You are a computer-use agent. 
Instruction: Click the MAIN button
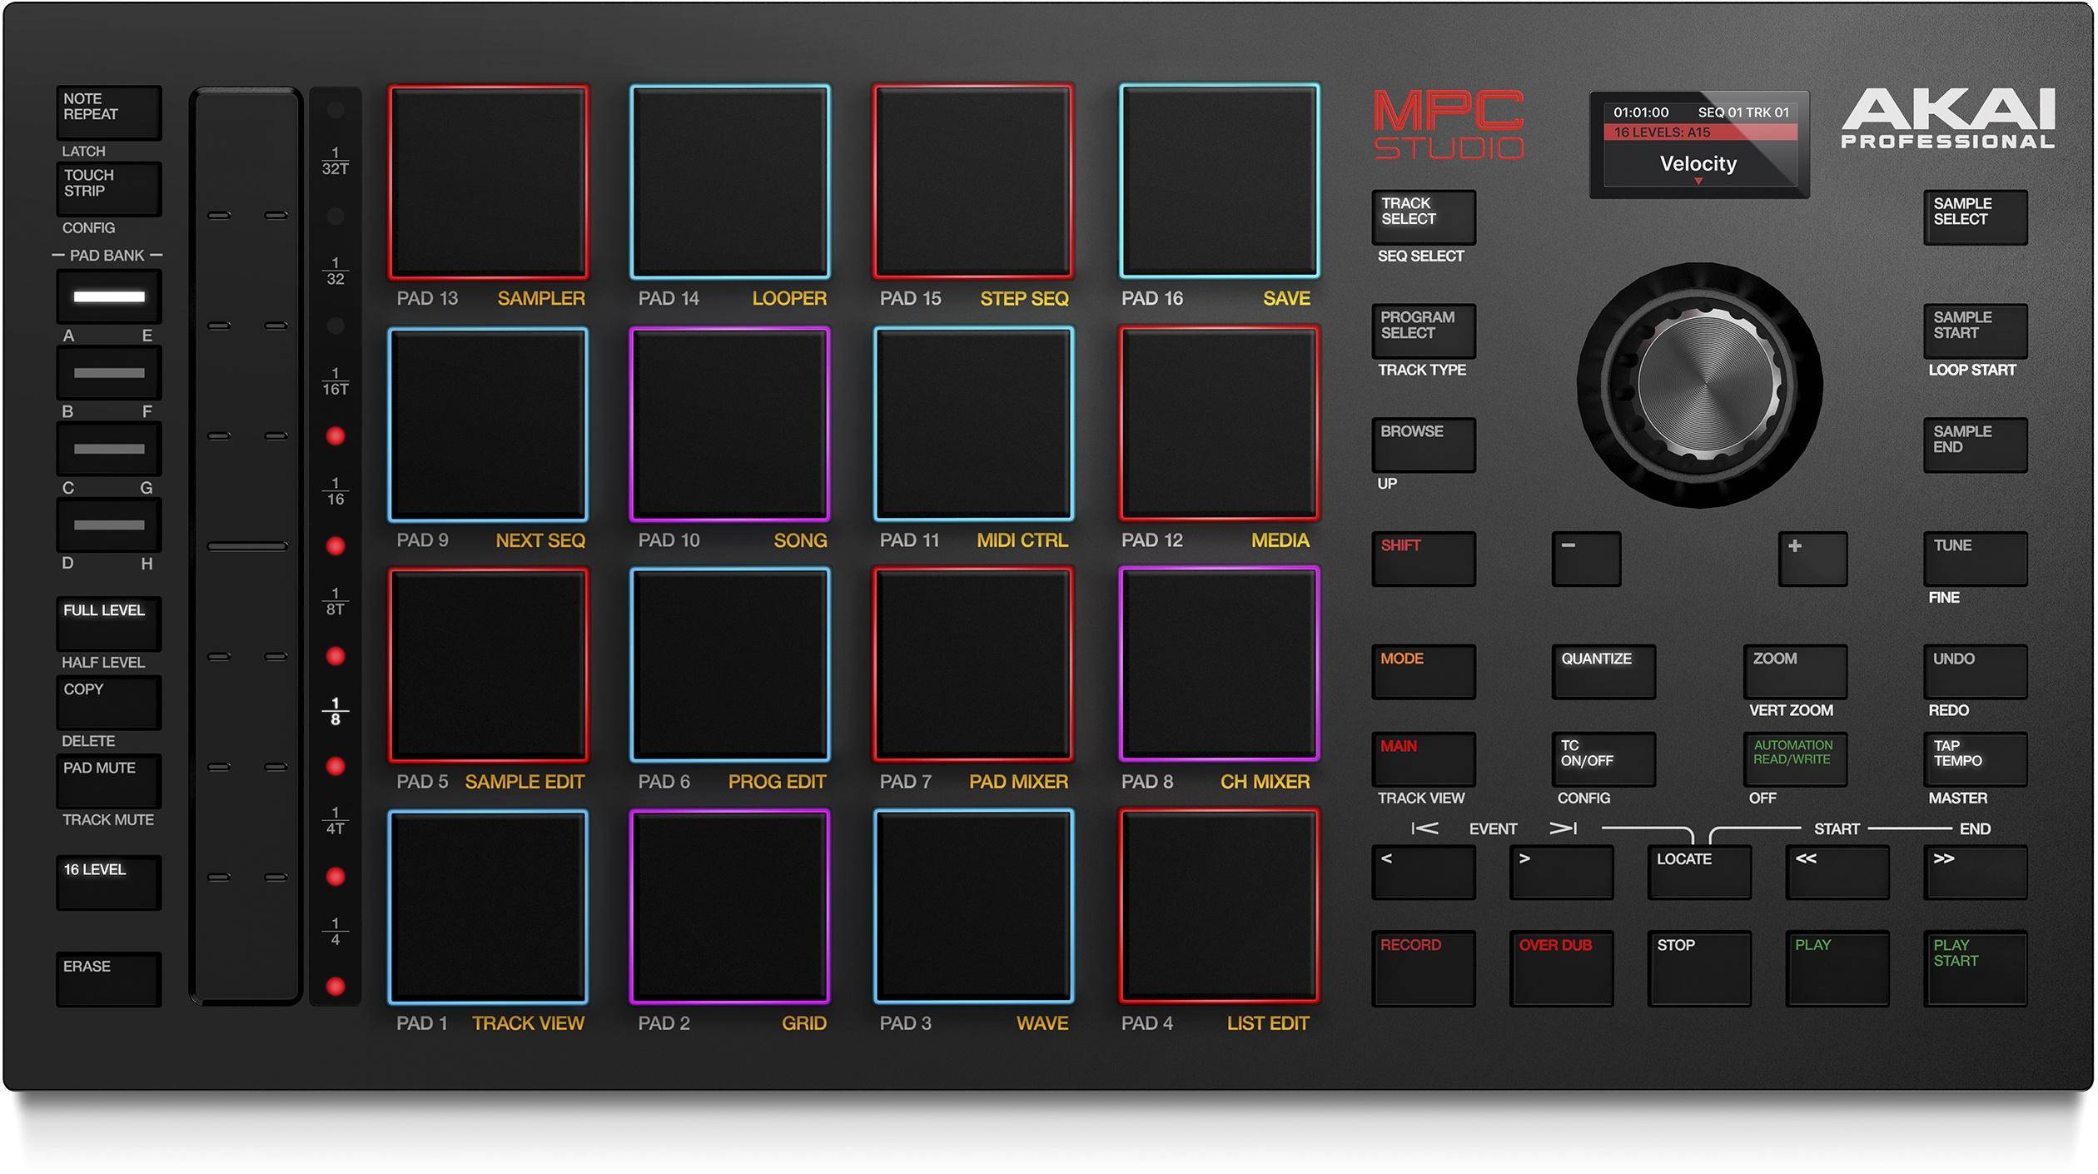tap(1424, 759)
